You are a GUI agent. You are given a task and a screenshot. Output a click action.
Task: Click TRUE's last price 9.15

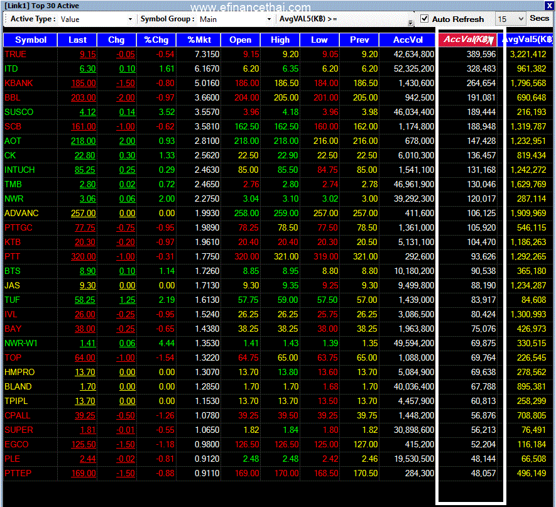[x=87, y=54]
